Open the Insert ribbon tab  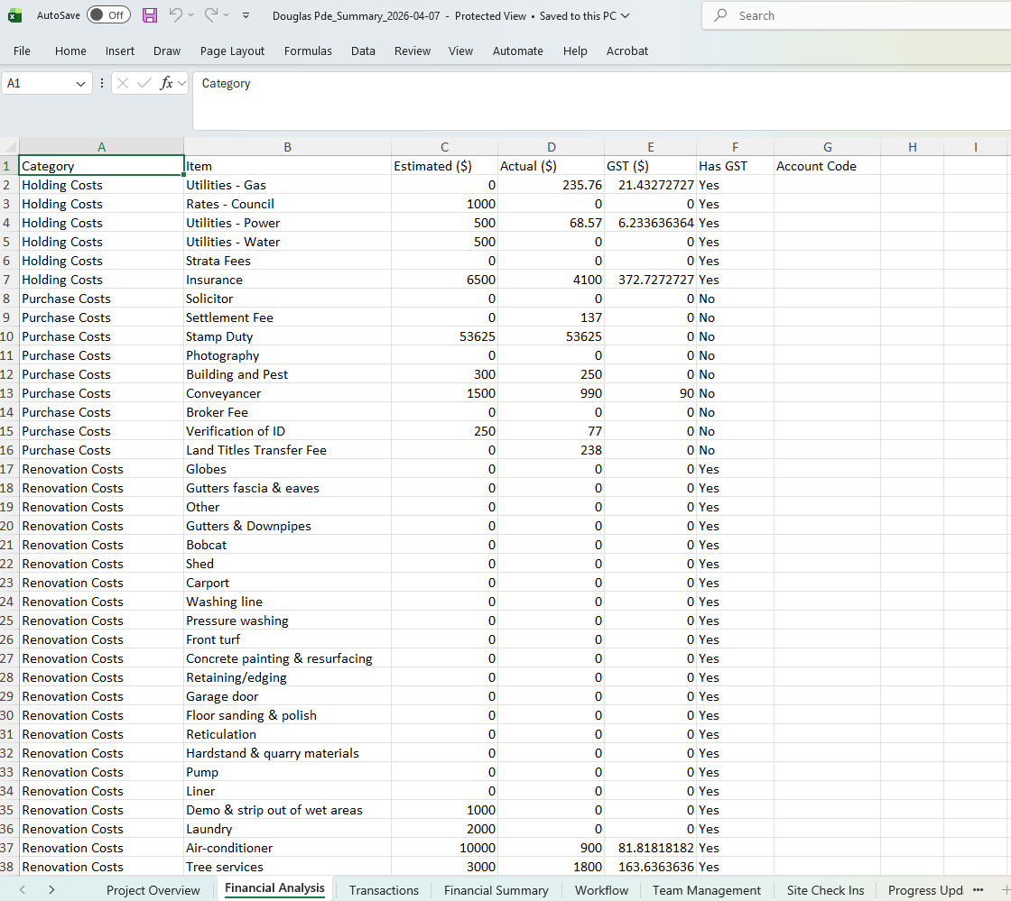tap(120, 51)
